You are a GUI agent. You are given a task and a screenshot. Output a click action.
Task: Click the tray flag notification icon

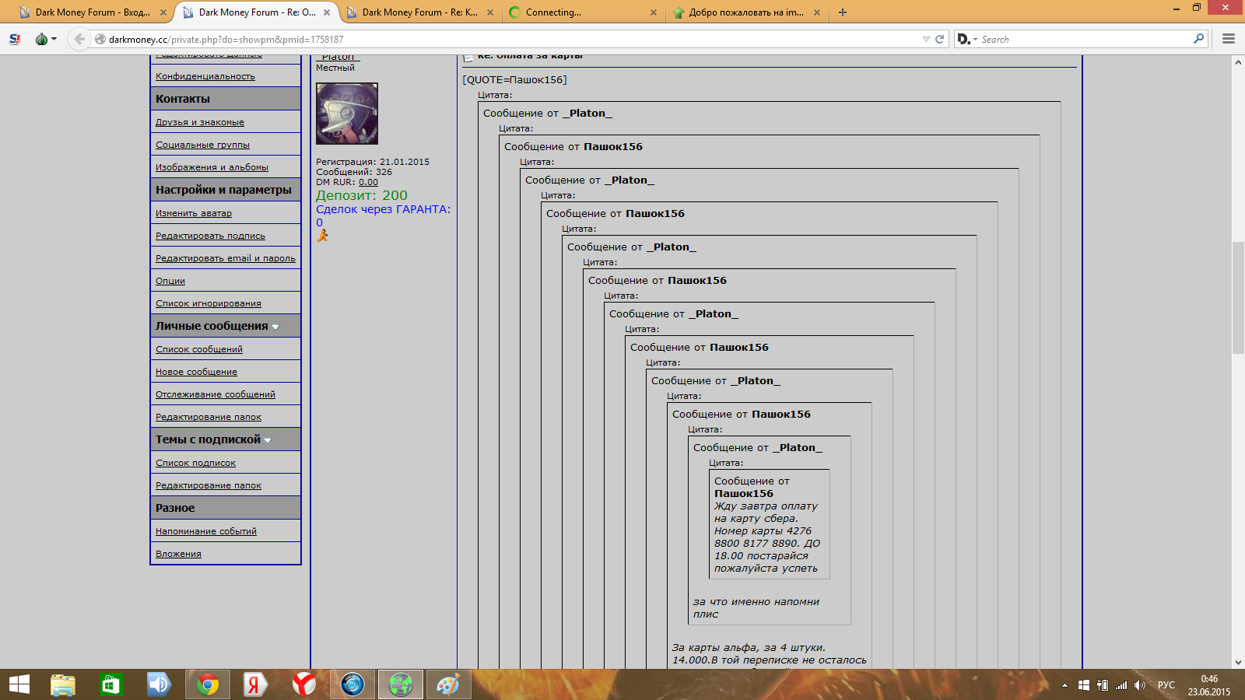[1083, 685]
